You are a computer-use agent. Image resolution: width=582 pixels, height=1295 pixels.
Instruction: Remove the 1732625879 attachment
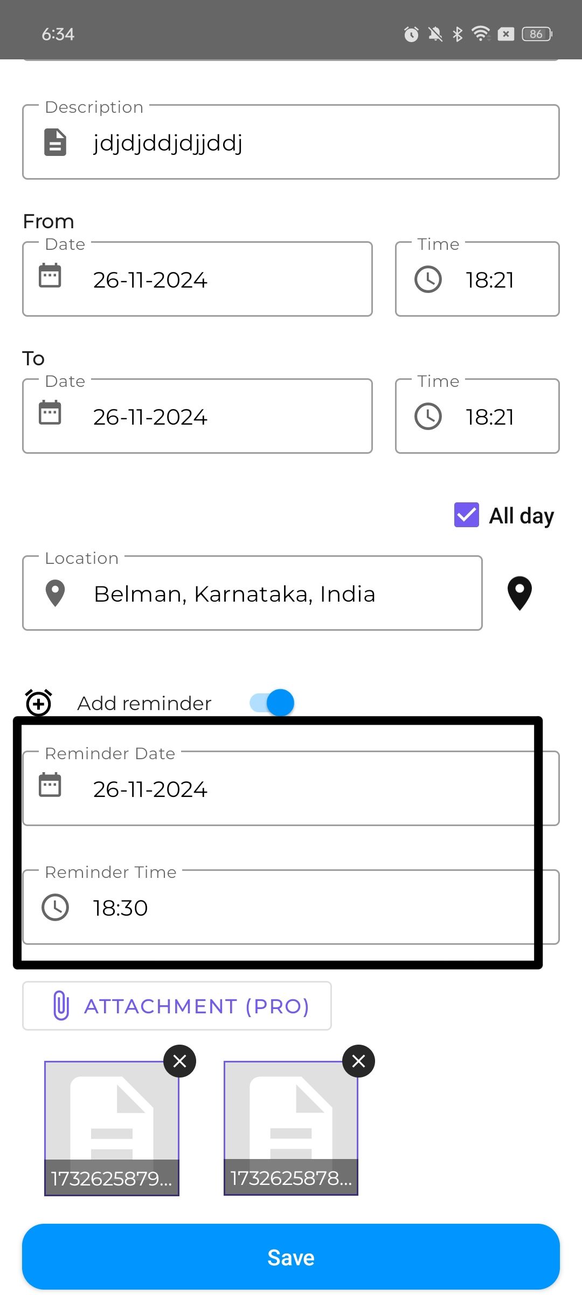point(179,1061)
